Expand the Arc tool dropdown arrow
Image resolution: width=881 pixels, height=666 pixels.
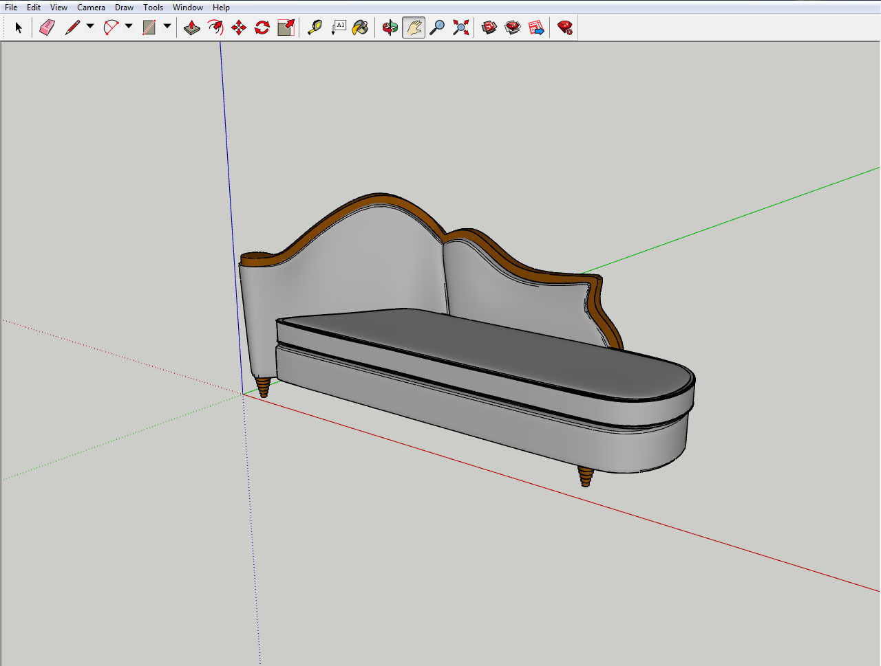[129, 27]
